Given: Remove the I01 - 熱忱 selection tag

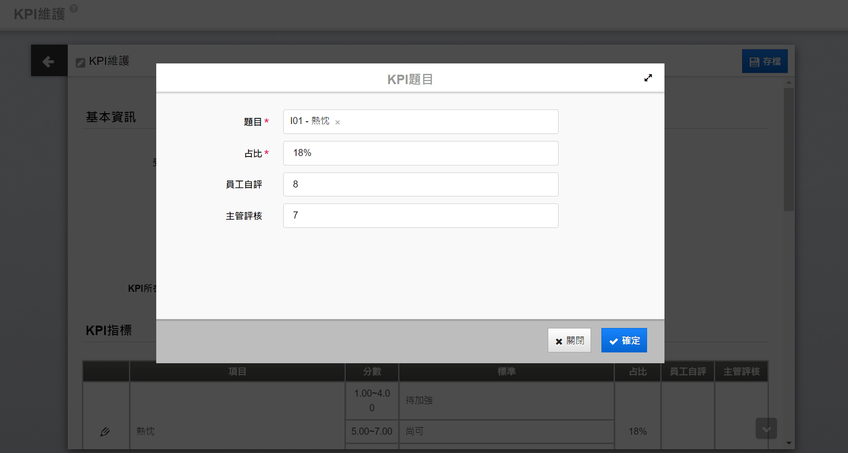Looking at the screenshot, I should [x=337, y=122].
